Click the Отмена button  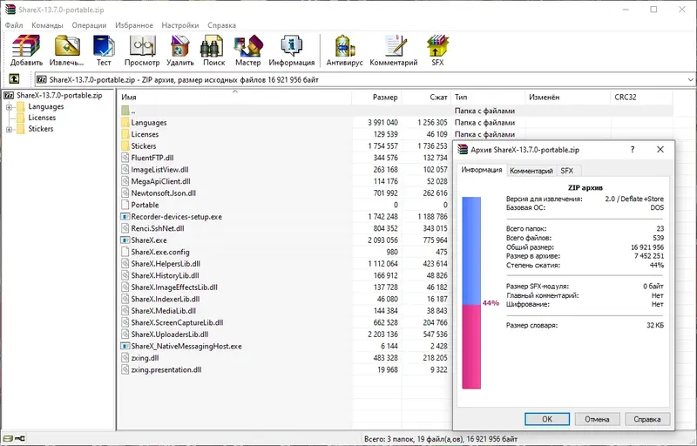pyautogui.click(x=597, y=419)
